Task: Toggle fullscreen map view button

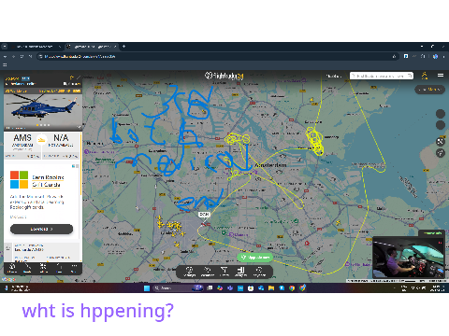Action: pyautogui.click(x=440, y=142)
